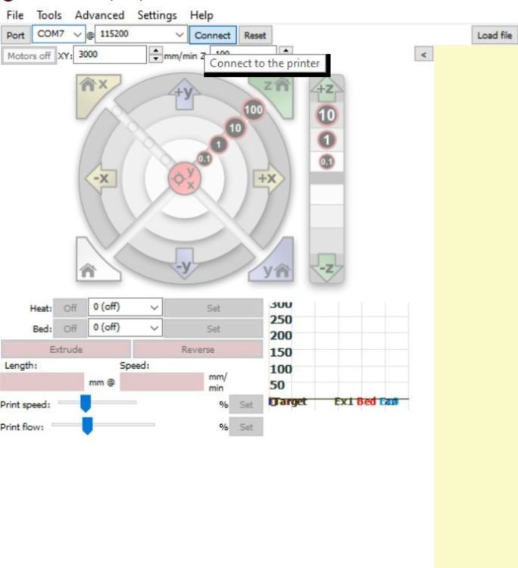Image resolution: width=518 pixels, height=568 pixels.
Task: Expand the Heat temperature dropdown
Action: click(125, 307)
